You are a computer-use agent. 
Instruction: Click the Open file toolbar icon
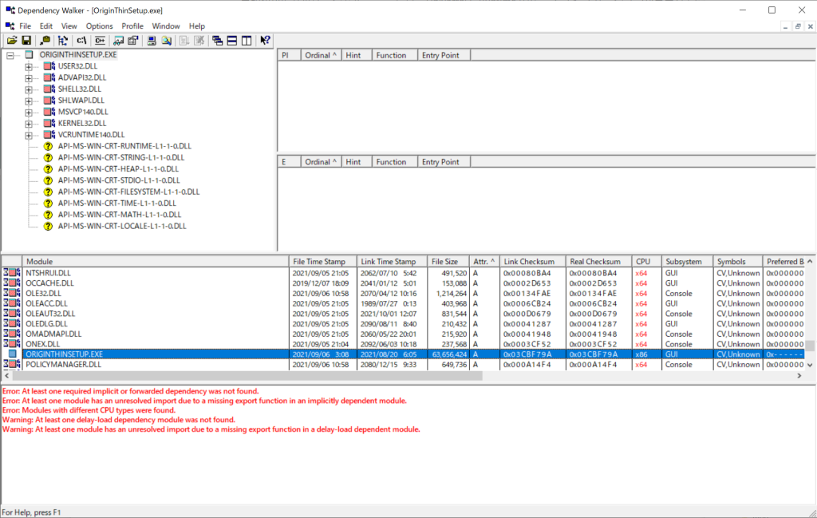[x=12, y=41]
